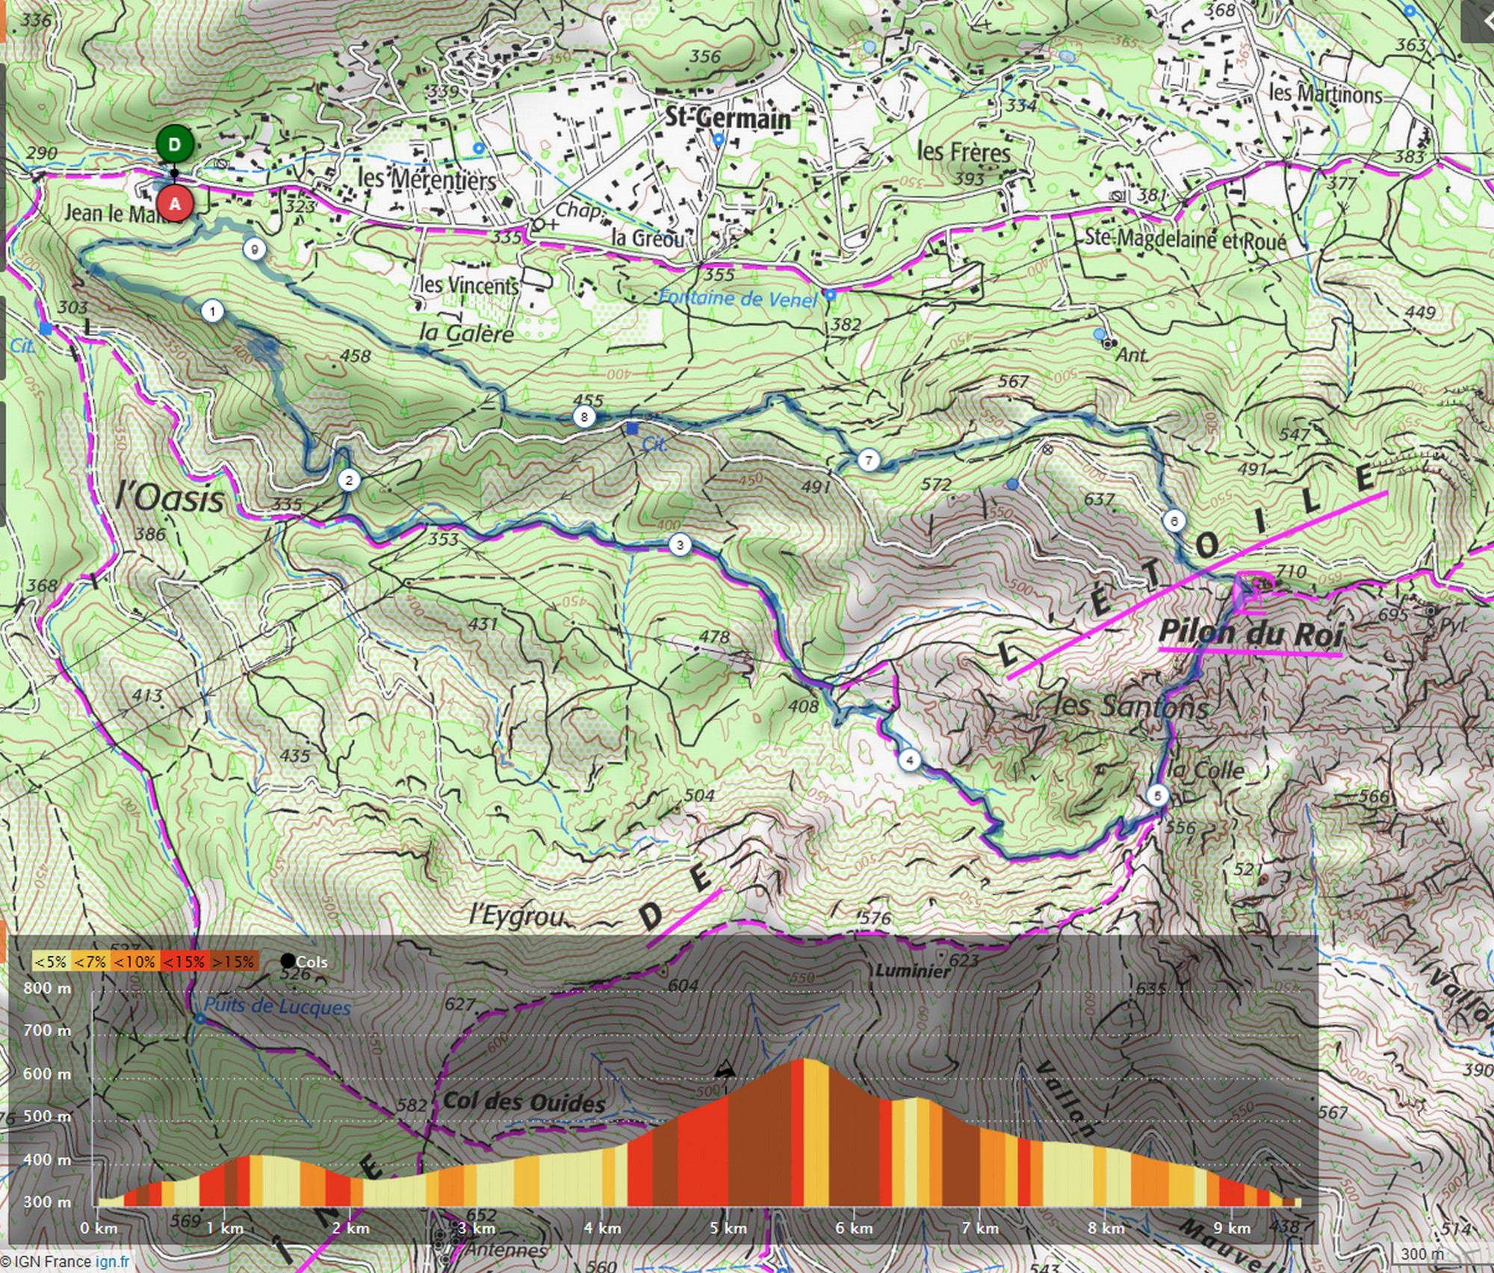The image size is (1494, 1273).
Task: Select kilometre marker 3 on the route
Action: [x=680, y=544]
